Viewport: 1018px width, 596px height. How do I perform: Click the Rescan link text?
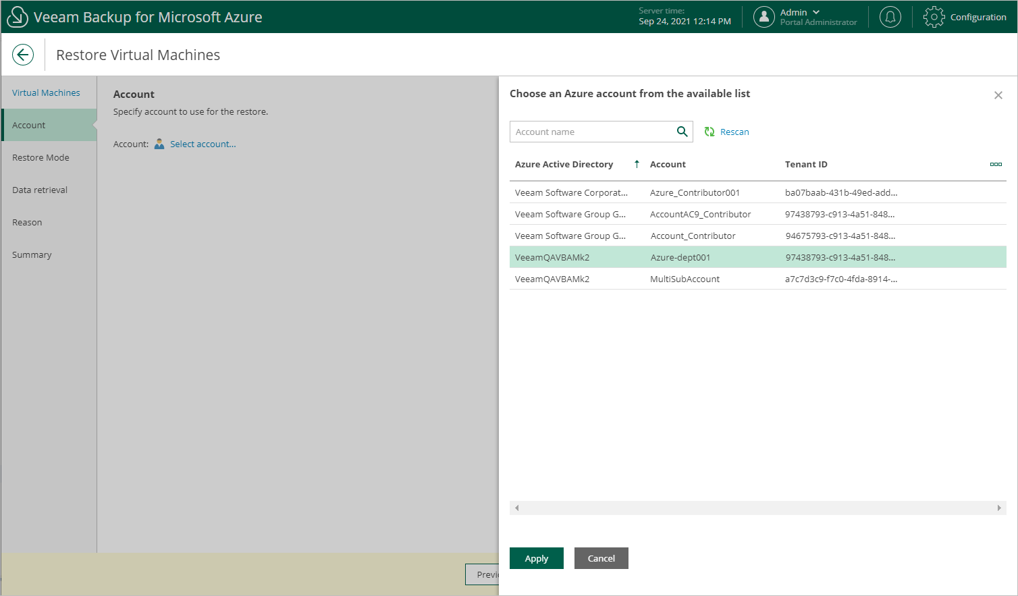(734, 132)
